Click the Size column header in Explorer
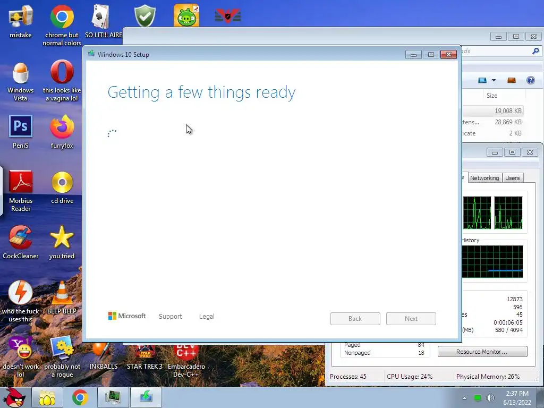The height and width of the screenshot is (408, 544). coord(505,96)
